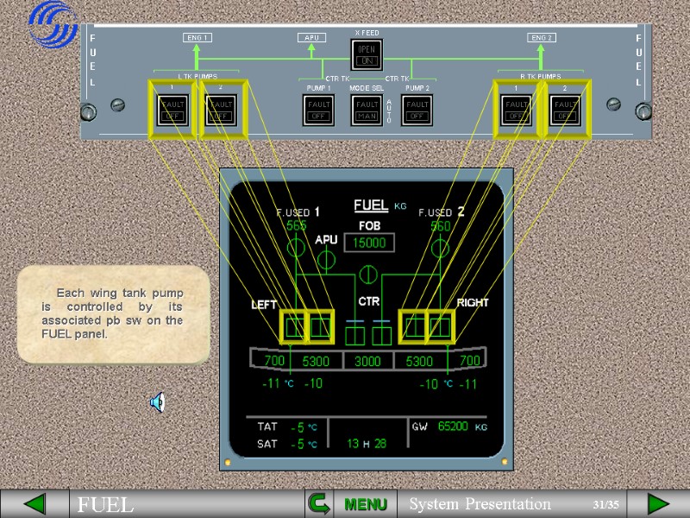
Task: Click the CTR label on fuel display
Action: 369,301
